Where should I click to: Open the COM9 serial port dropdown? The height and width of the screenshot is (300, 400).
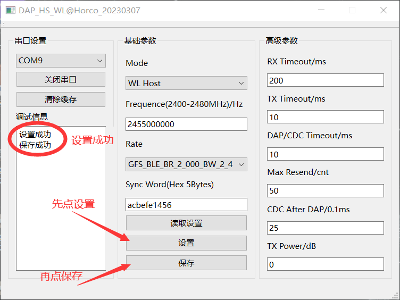(61, 61)
